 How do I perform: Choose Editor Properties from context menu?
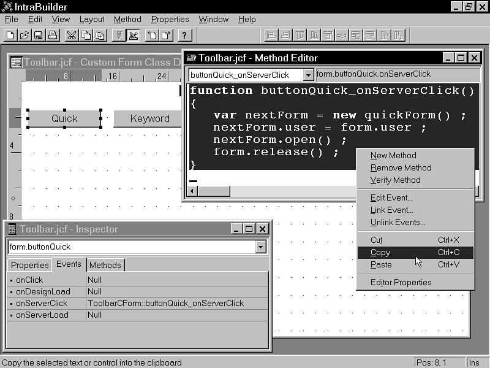tap(415, 282)
